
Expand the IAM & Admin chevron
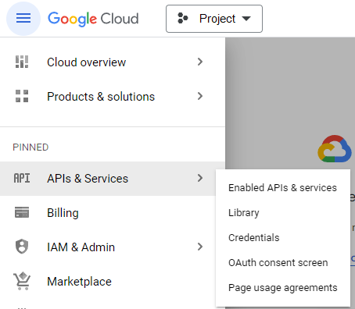(200, 247)
